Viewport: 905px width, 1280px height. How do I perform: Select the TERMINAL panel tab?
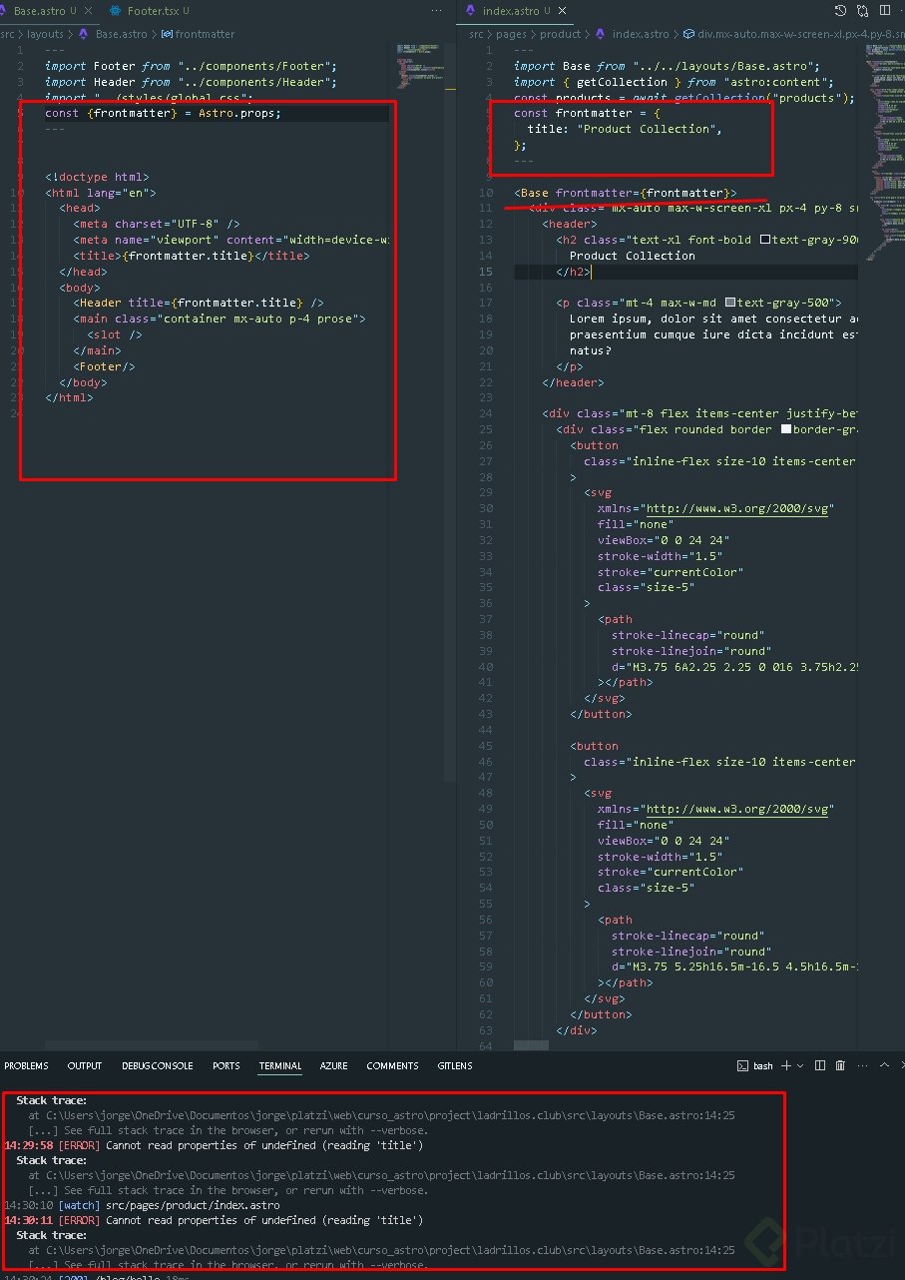click(280, 1066)
